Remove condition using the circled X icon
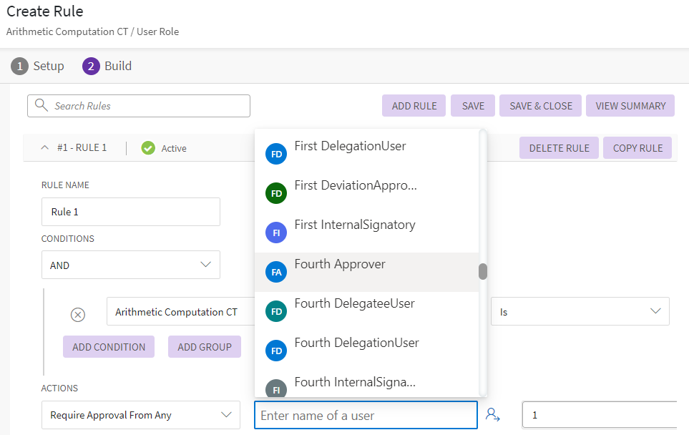The image size is (689, 435). (78, 315)
